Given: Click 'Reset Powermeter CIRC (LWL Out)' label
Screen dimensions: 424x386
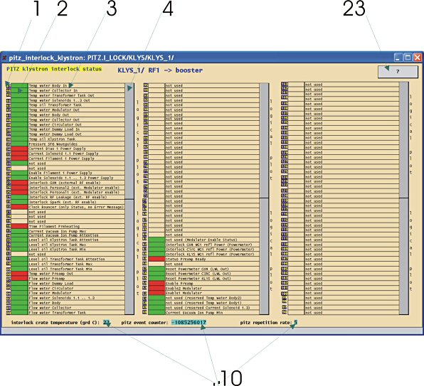Looking at the screenshot, I should point(198,274).
